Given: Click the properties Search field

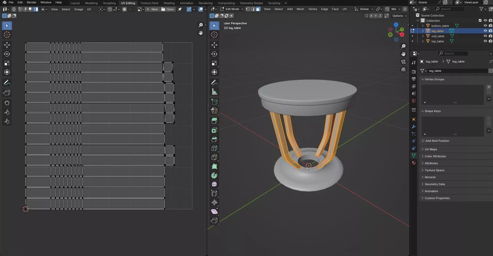Looking at the screenshot, I should [453, 53].
